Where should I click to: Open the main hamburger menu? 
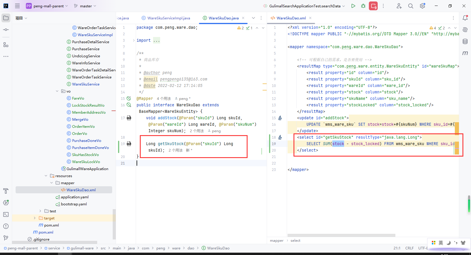pos(17,6)
